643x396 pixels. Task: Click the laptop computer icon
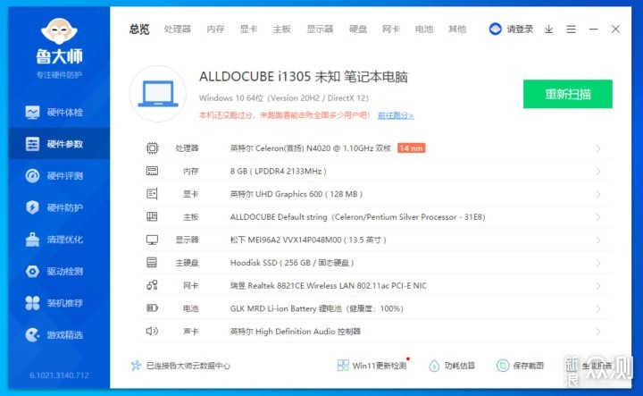tap(158, 94)
